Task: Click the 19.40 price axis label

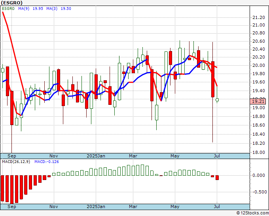Action: [x=259, y=91]
